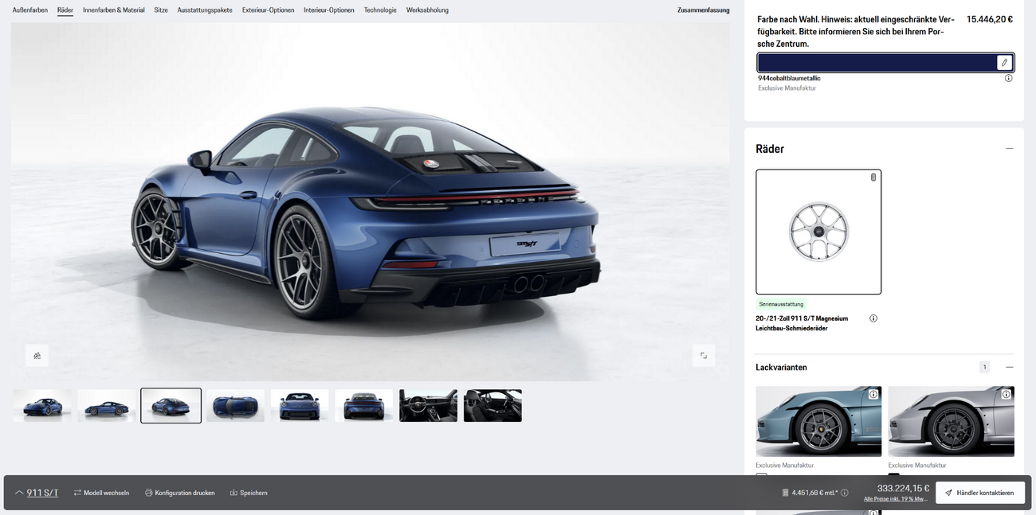Click the Lackvarianten count badge "1"
The height and width of the screenshot is (515, 1036).
click(x=984, y=367)
